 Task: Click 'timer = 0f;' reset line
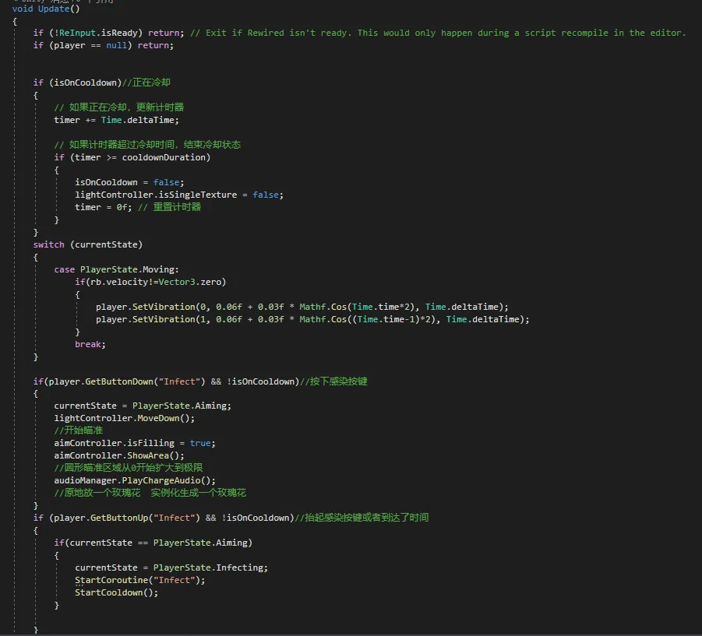coord(104,208)
